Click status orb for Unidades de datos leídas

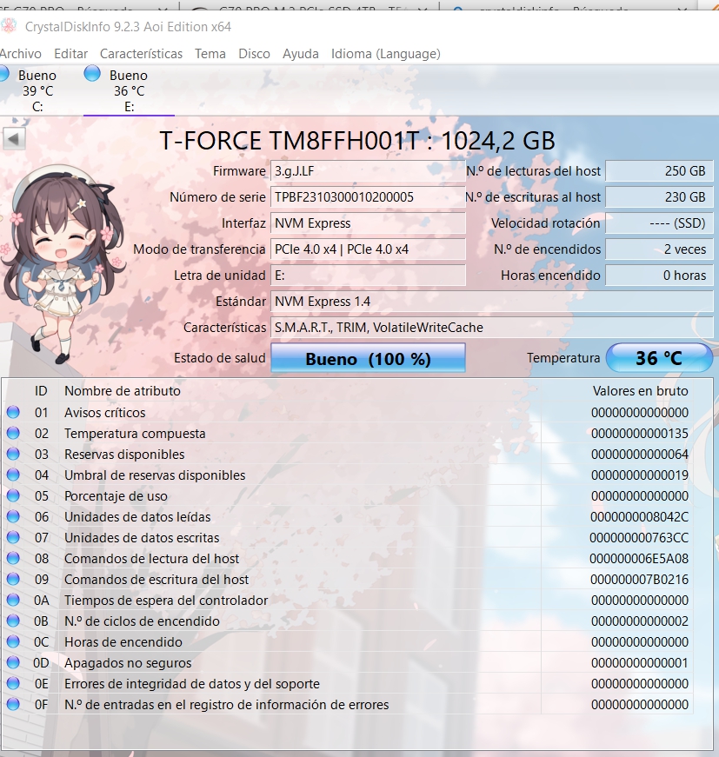(x=13, y=516)
